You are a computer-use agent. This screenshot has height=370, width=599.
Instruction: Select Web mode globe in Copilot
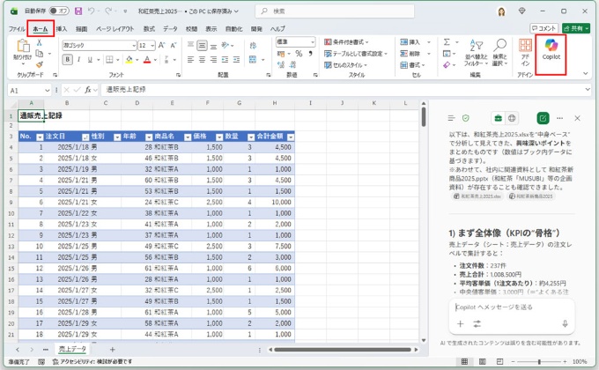512,119
